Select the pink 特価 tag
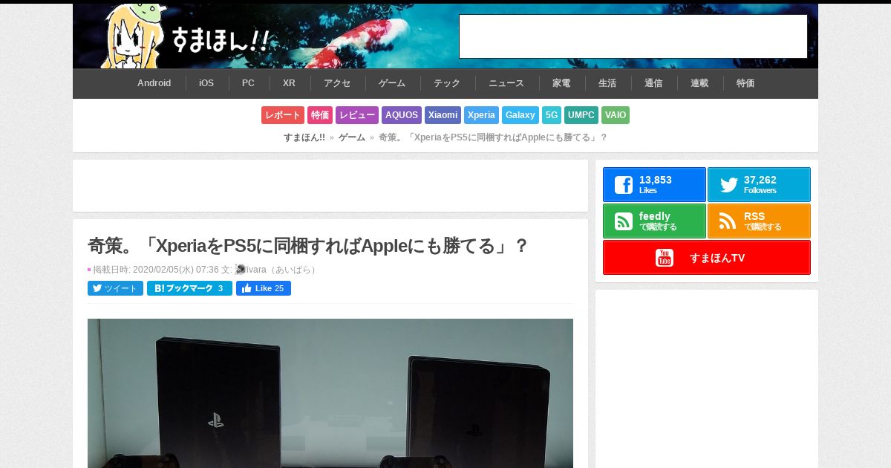891x468 pixels. tap(320, 115)
